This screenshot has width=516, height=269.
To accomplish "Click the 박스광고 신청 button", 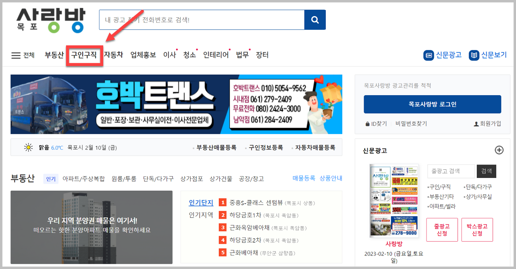I will pos(477,230).
